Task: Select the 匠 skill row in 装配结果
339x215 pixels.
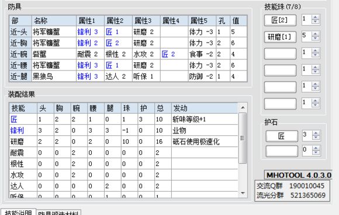Action: pos(124,119)
